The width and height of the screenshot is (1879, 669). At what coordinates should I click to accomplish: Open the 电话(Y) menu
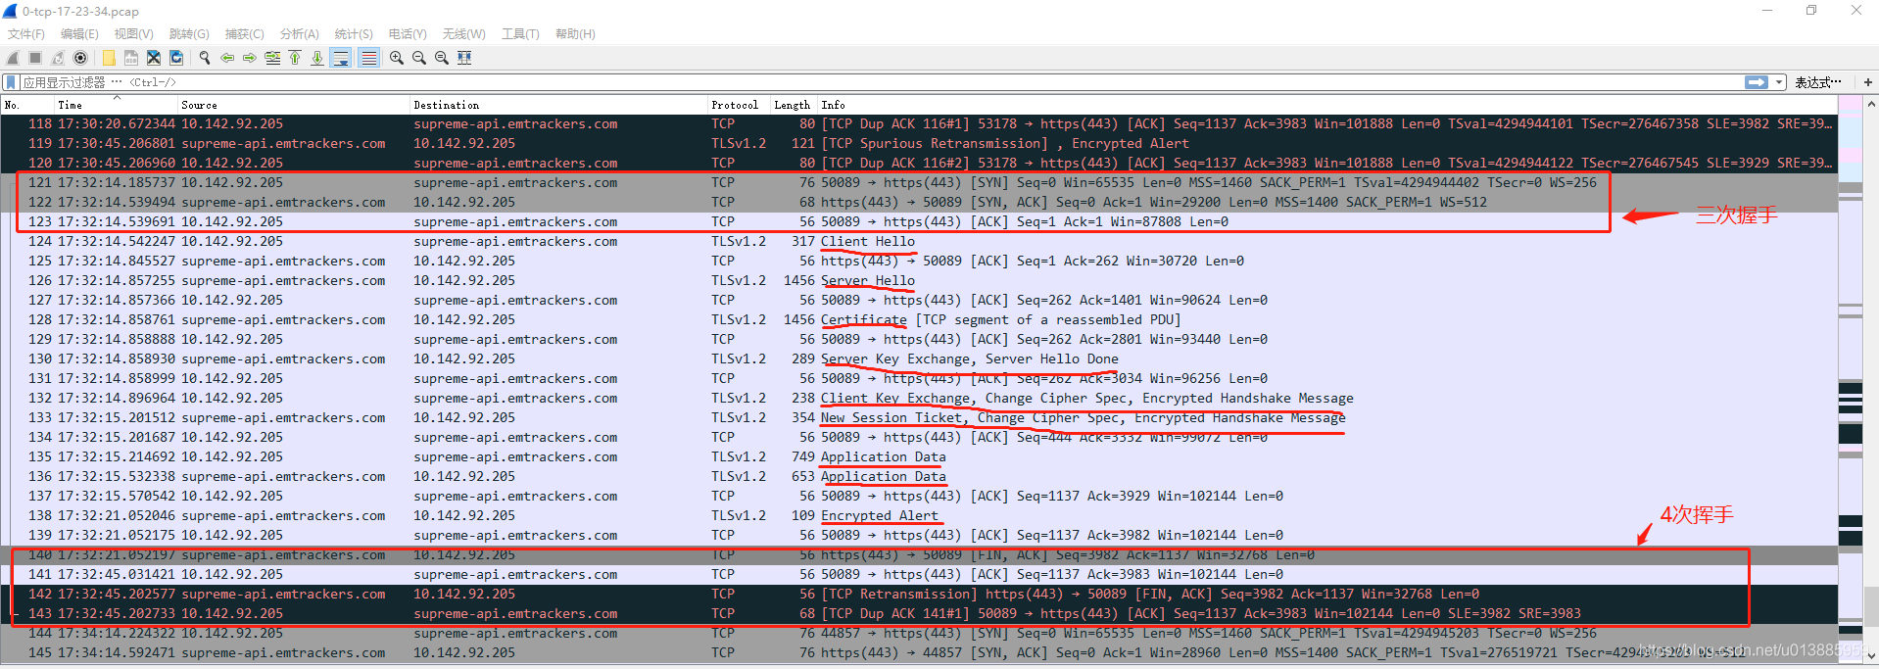408,34
